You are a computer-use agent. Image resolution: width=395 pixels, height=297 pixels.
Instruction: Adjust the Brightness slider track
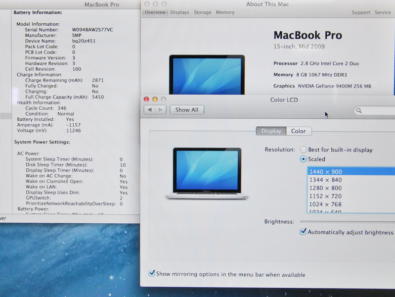click(348, 222)
